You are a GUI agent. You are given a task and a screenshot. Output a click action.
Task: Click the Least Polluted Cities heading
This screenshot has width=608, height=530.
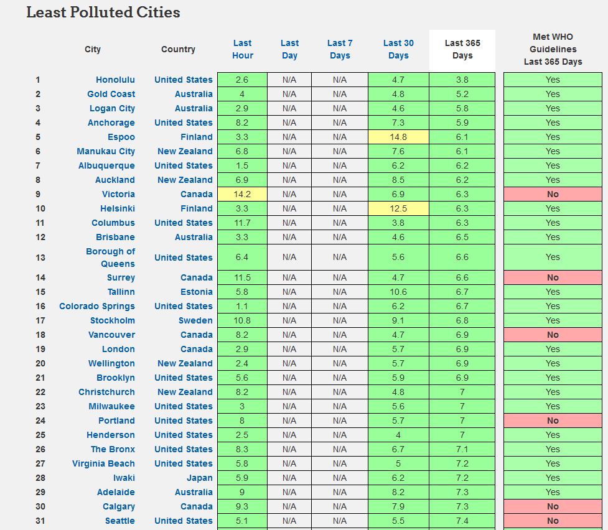(103, 12)
